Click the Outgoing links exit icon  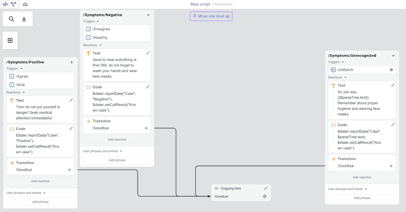click(216, 188)
